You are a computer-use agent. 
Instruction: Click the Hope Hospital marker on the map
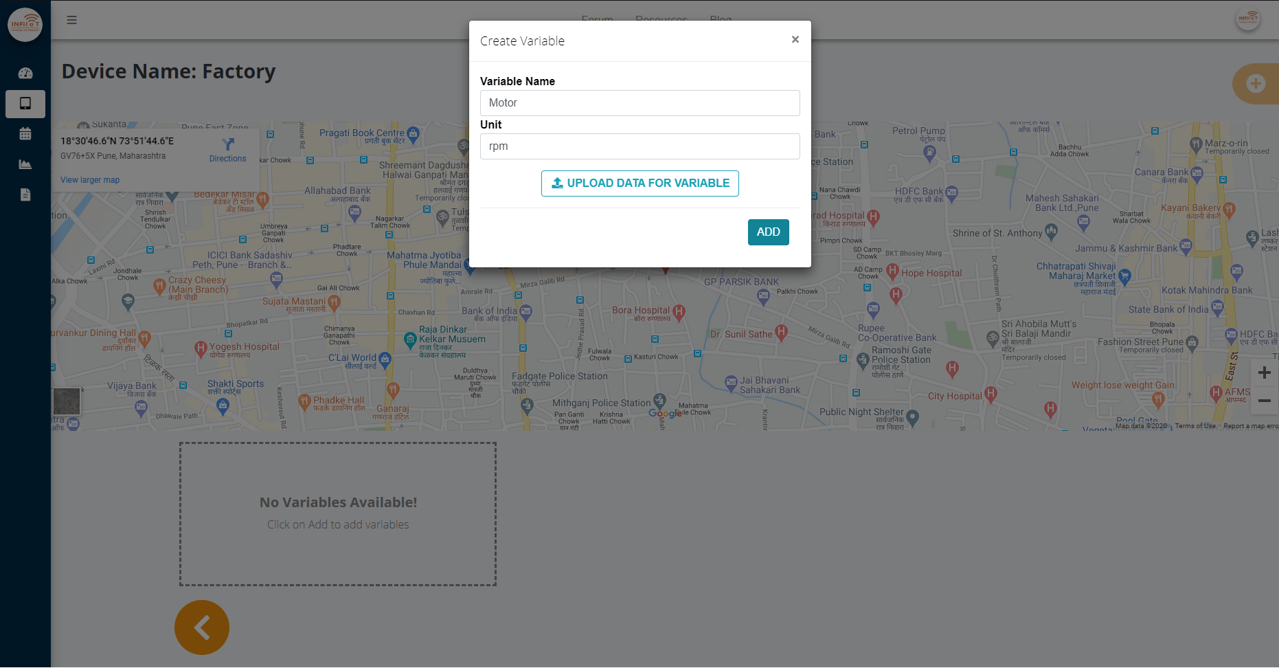pyautogui.click(x=892, y=271)
